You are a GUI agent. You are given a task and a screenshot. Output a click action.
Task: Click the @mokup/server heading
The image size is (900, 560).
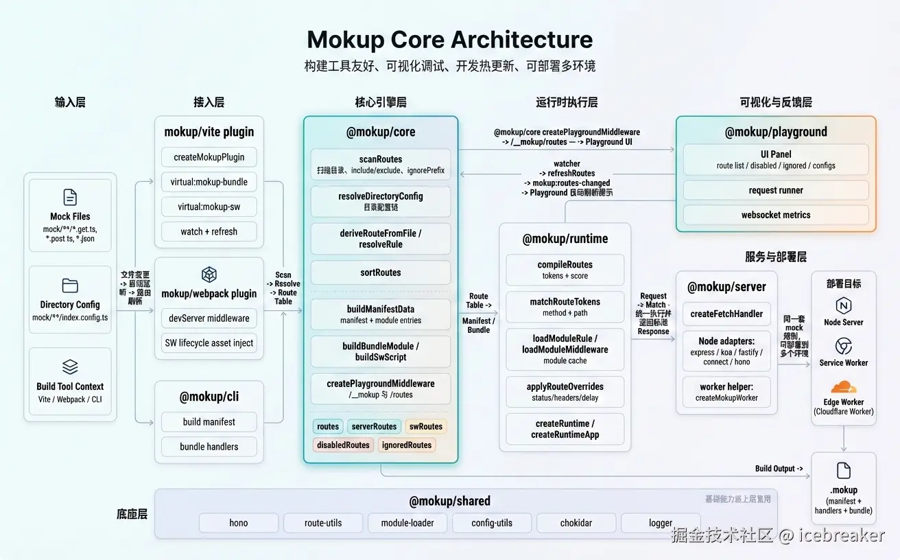tap(726, 287)
